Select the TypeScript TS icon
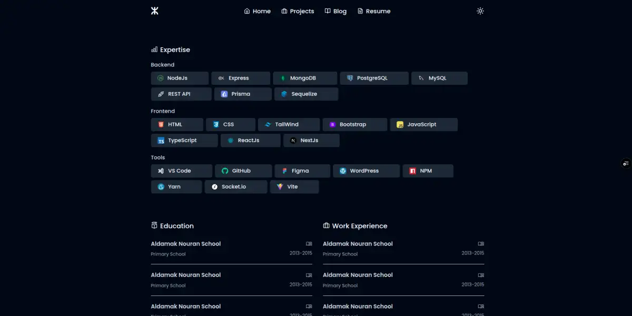632x316 pixels. 161,141
